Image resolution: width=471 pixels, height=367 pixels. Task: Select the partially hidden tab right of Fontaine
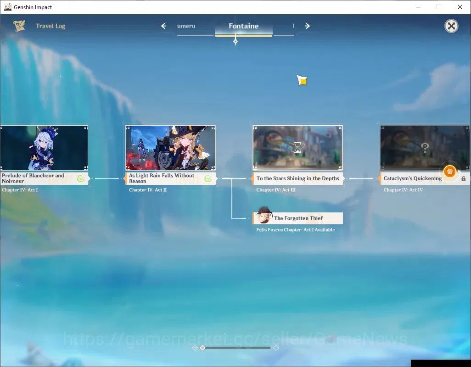(293, 26)
